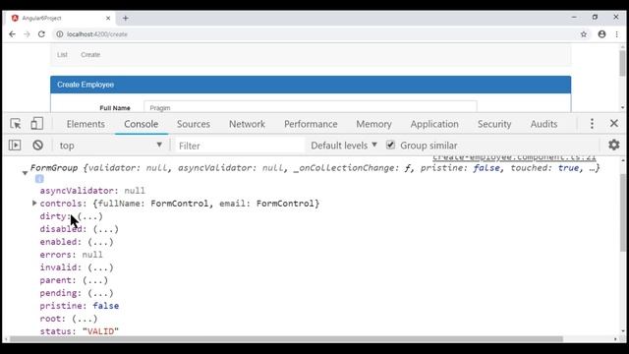Open the Memory tab
This screenshot has height=354, width=629.
point(373,124)
